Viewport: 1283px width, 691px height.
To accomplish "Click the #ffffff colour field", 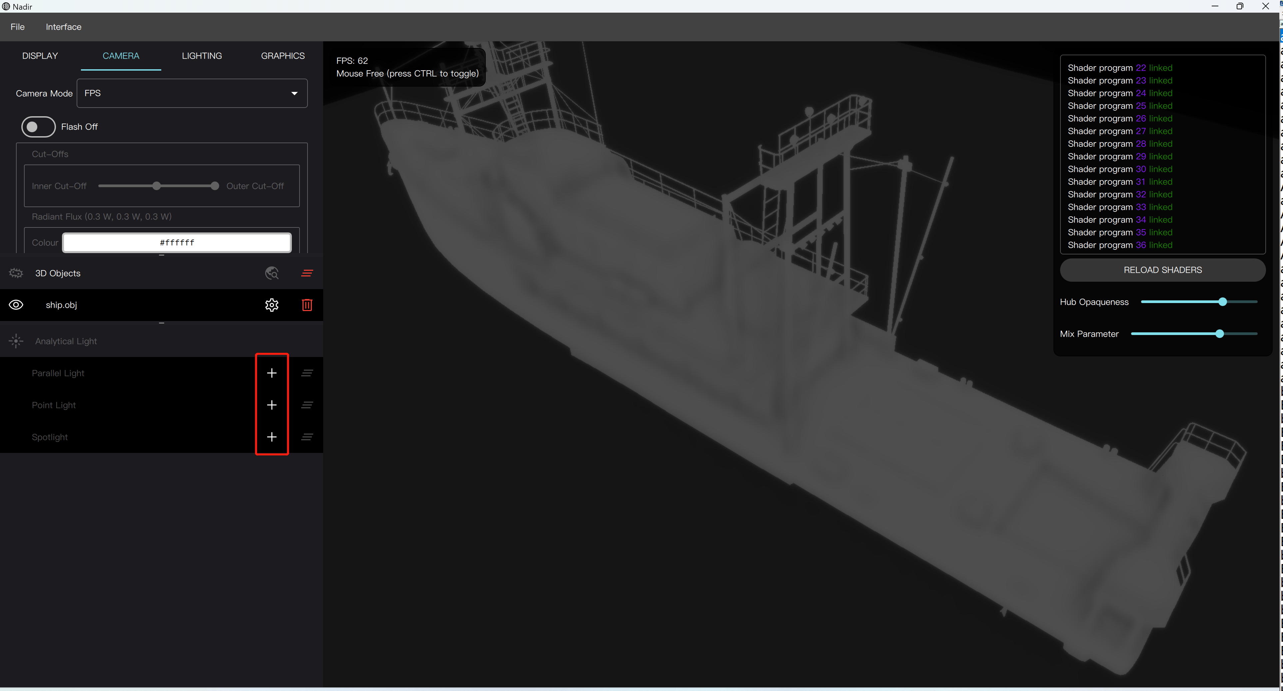I will point(177,242).
